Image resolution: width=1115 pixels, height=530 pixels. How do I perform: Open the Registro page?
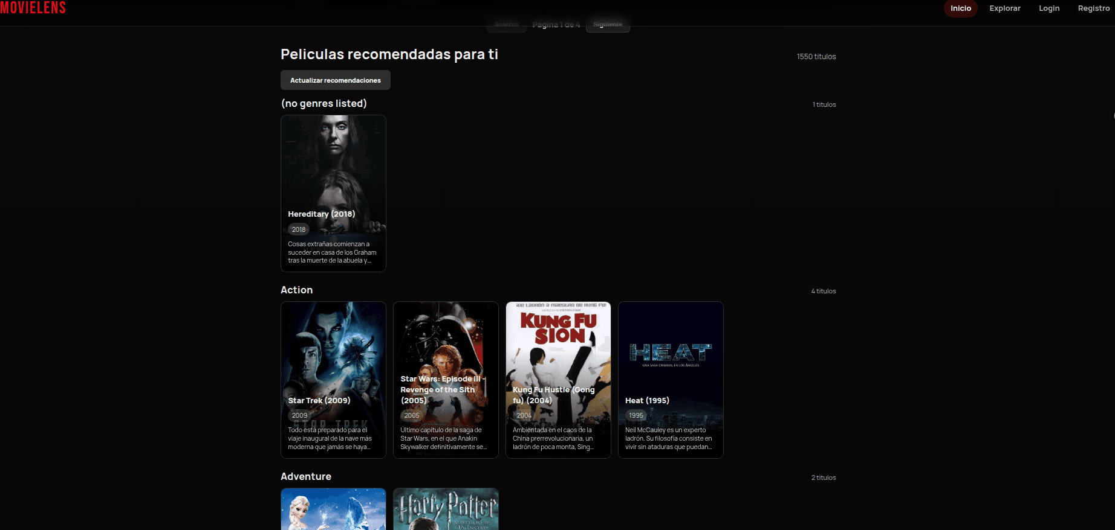(x=1094, y=8)
